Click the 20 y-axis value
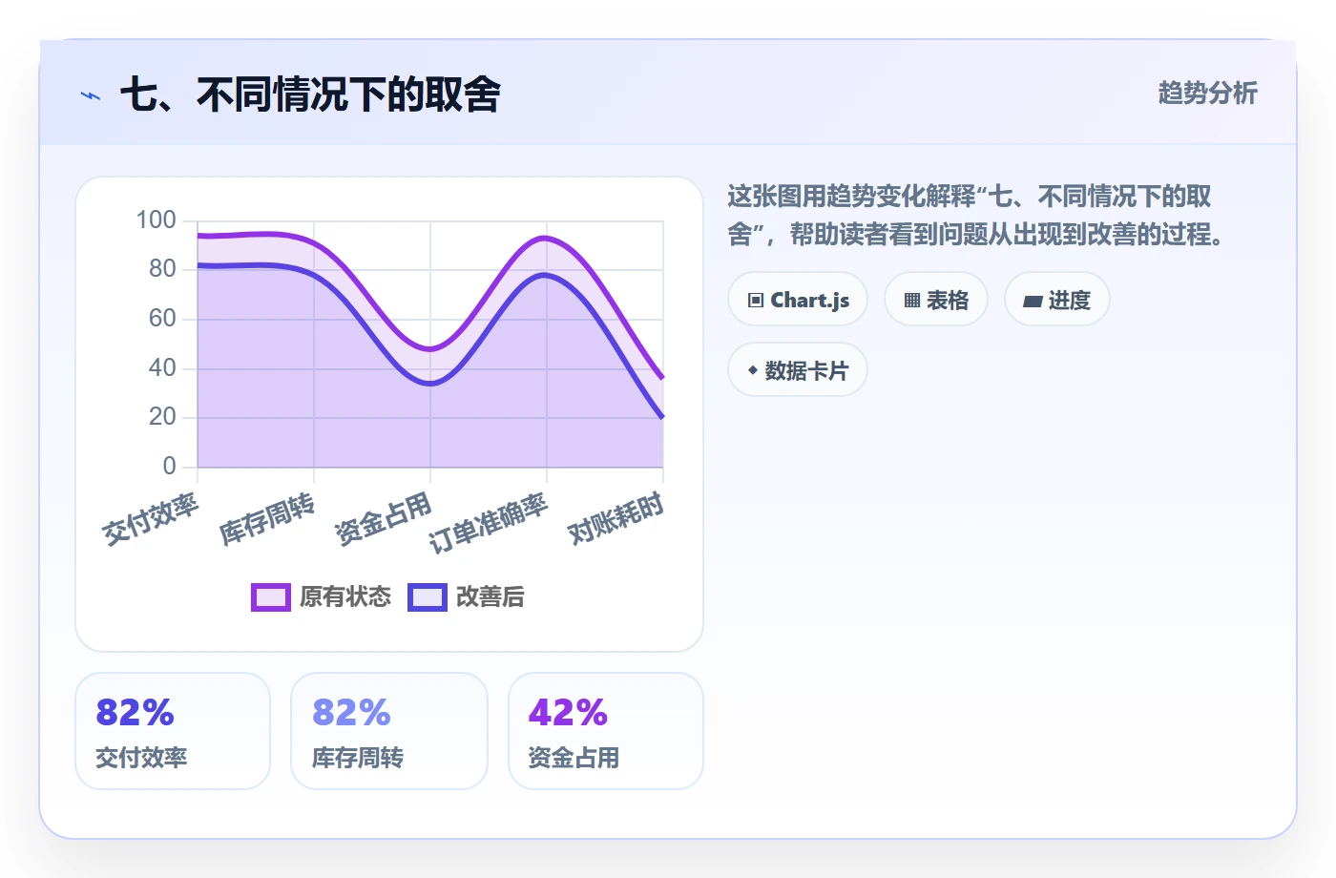 163,417
